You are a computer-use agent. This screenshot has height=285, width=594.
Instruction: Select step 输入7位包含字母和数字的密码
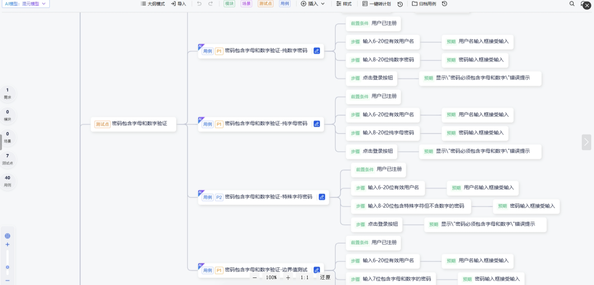(391, 279)
